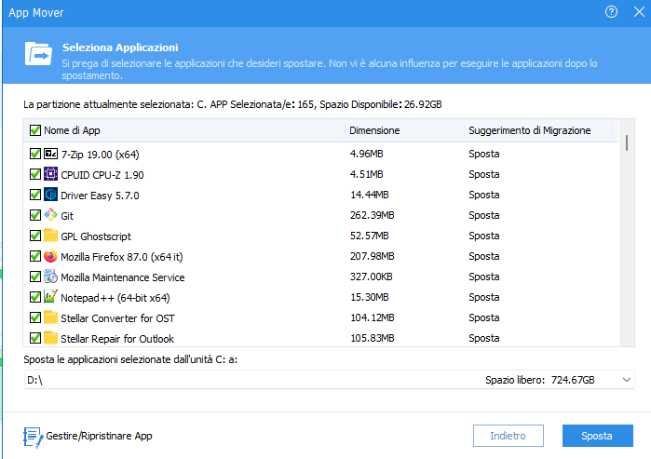Click the Mozilla Firefox app icon

[50, 256]
